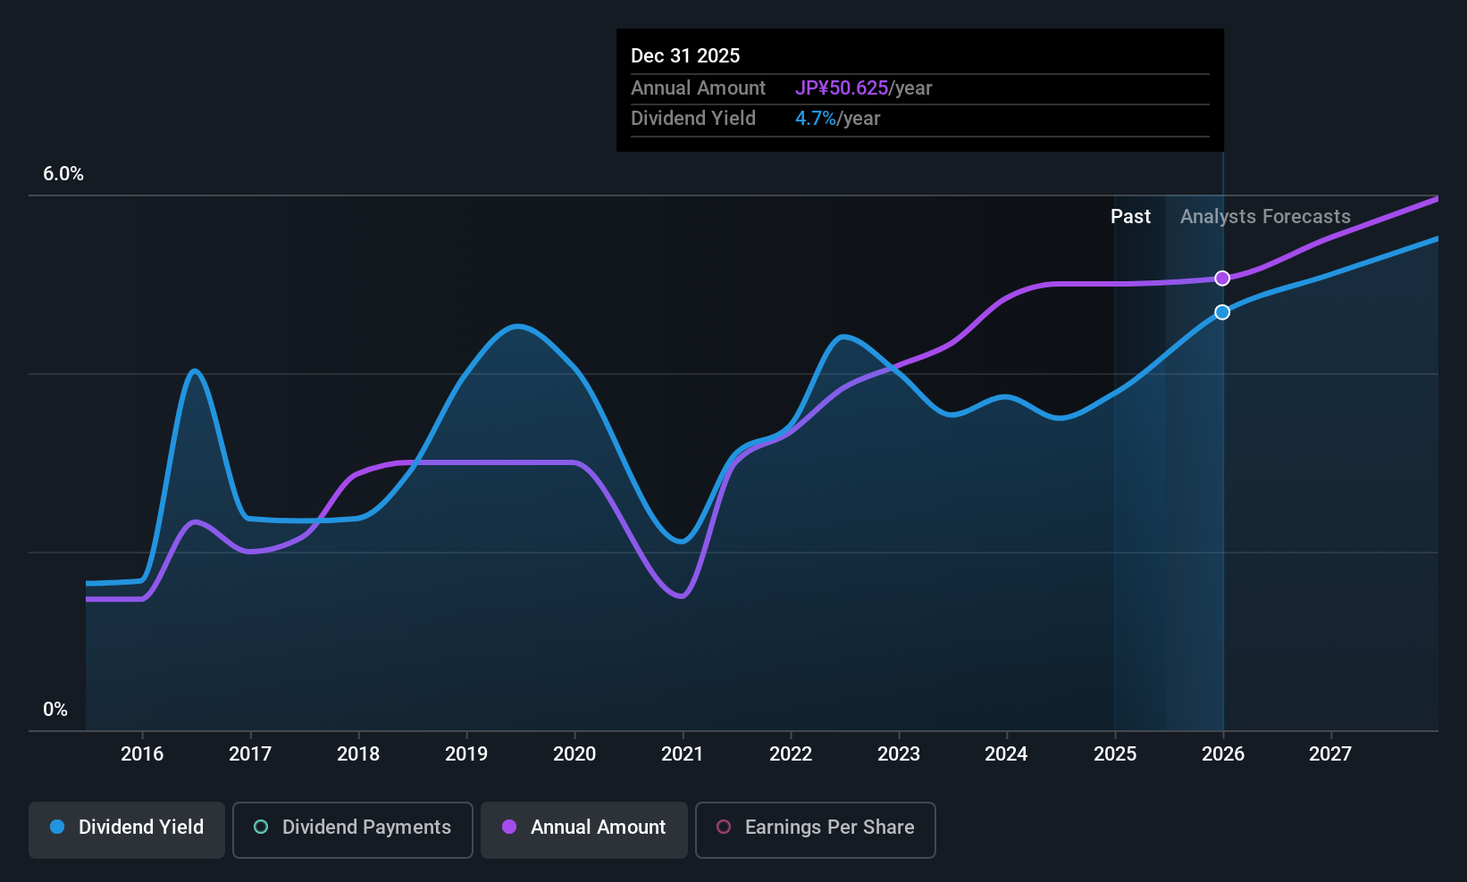1467x882 pixels.
Task: Select the 2016 label on the x-axis
Action: [142, 754]
